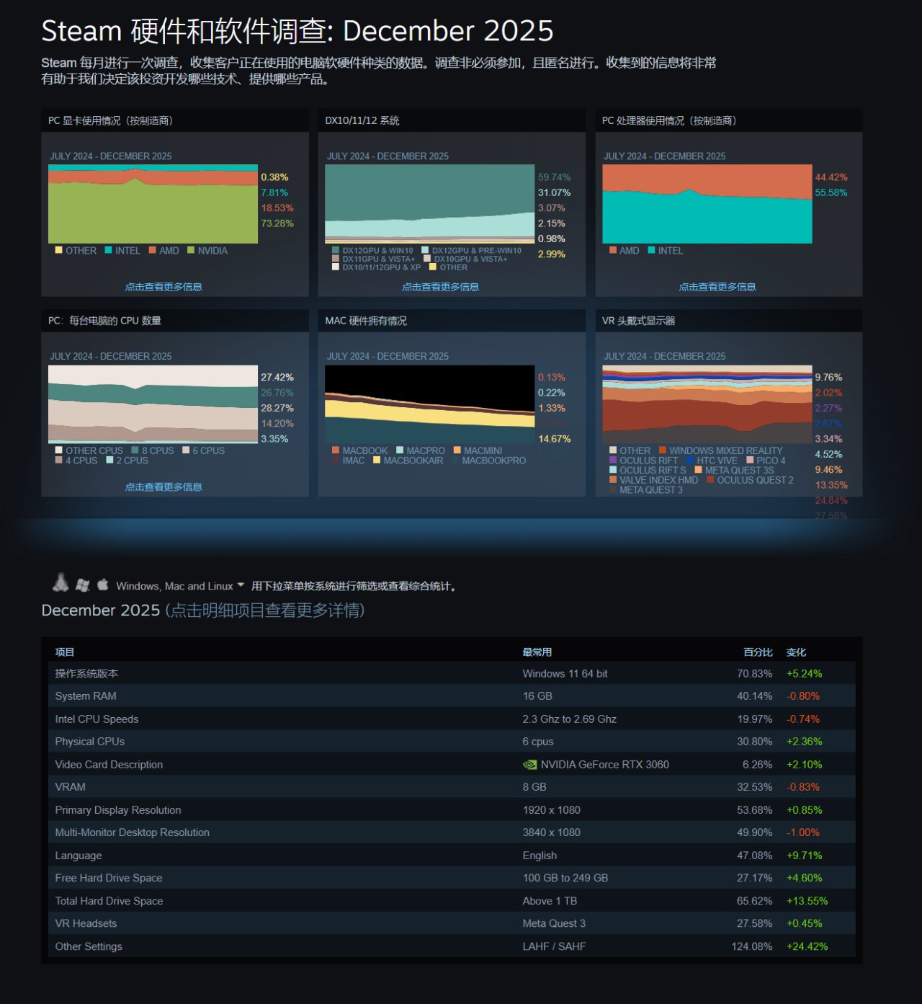This screenshot has width=922, height=1004.
Task: Click the 28.27% value beside the CPU count chart
Action: [277, 408]
